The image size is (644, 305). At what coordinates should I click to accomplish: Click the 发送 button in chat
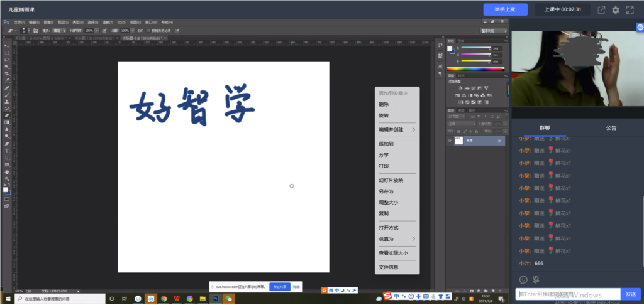(630, 294)
